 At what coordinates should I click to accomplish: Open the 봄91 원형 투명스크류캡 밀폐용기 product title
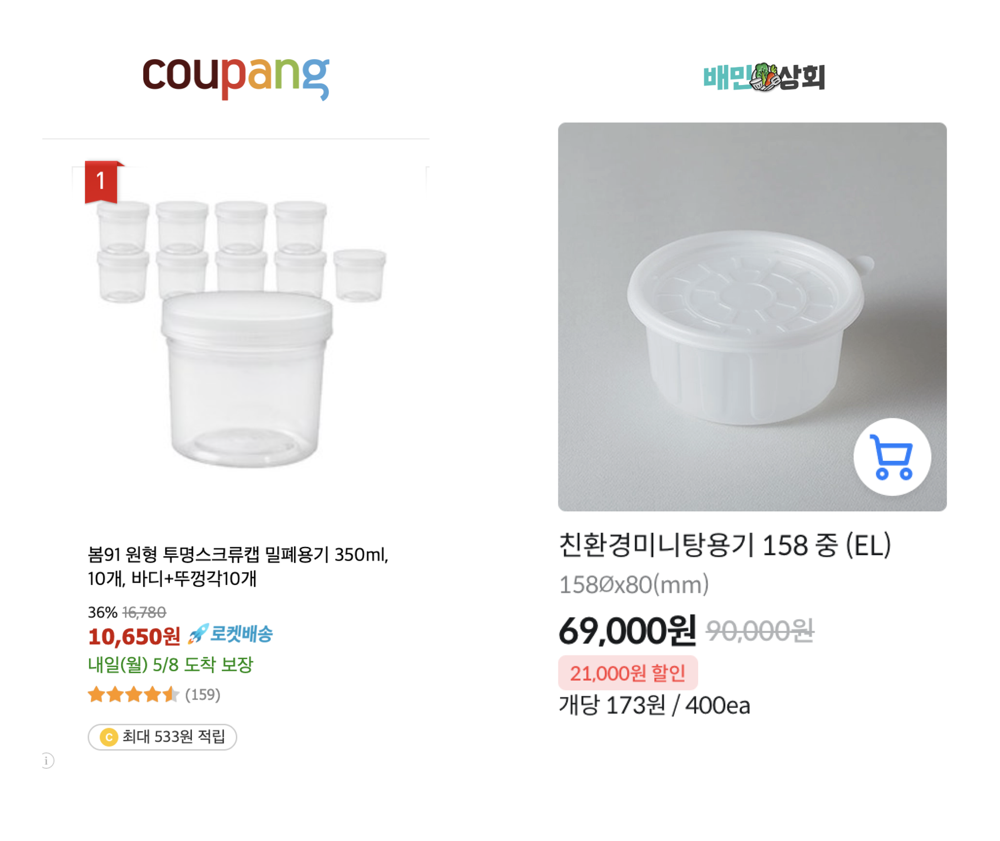click(x=238, y=566)
